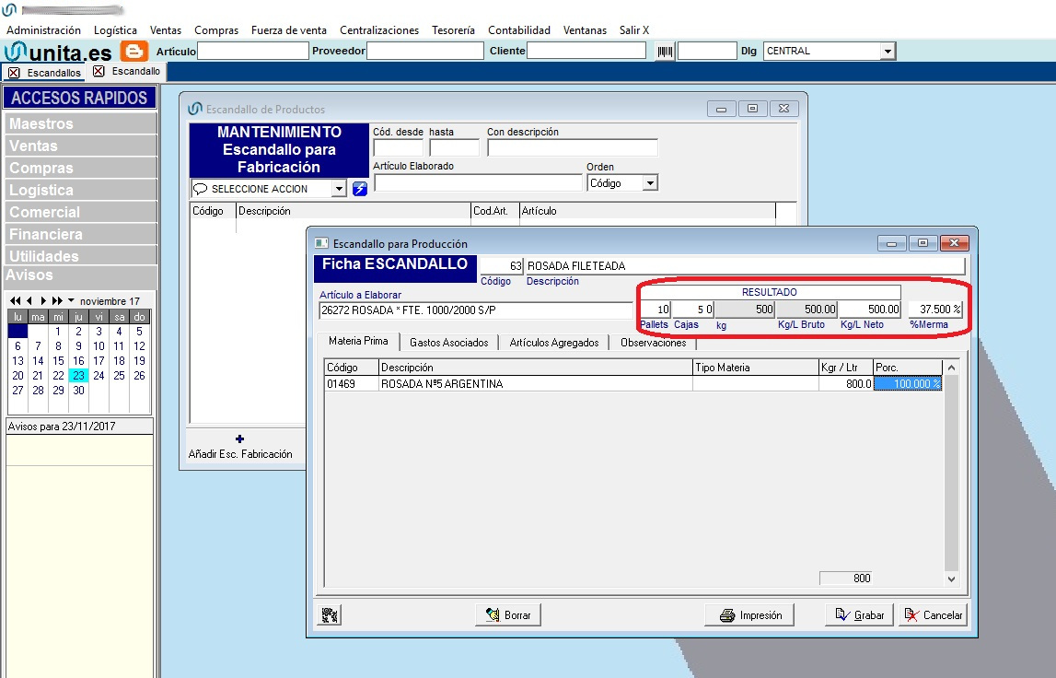This screenshot has width=1056, height=678.
Task: Open the Financiera quick access section
Action: (80, 234)
